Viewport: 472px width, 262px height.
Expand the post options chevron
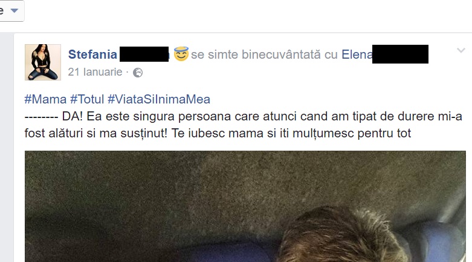pos(461,50)
